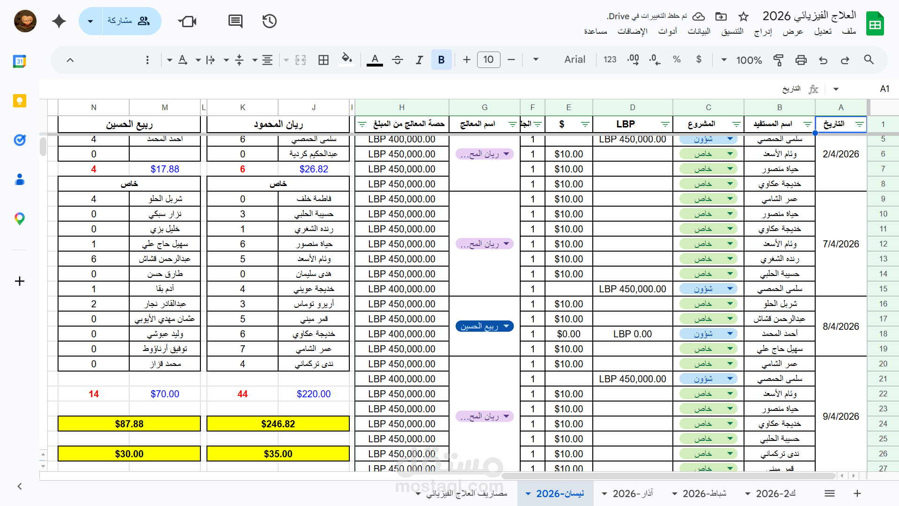This screenshot has width=899, height=506.
Task: Open Google Maps side panel
Action: pos(20,219)
